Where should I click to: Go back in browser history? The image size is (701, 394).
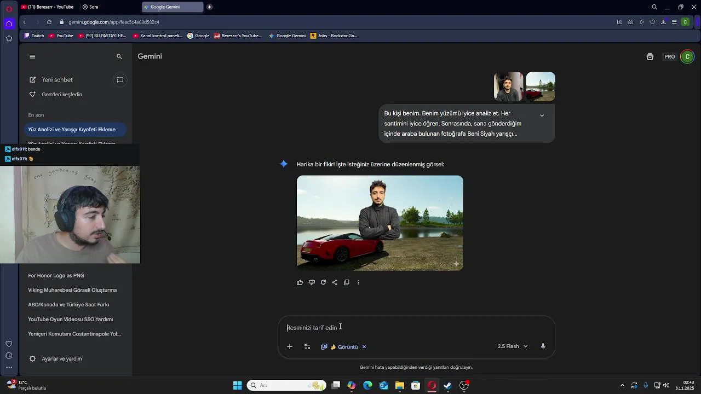point(25,22)
